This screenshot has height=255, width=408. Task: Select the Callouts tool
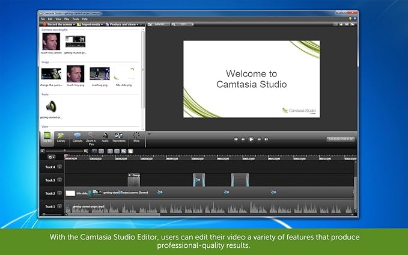click(x=77, y=138)
